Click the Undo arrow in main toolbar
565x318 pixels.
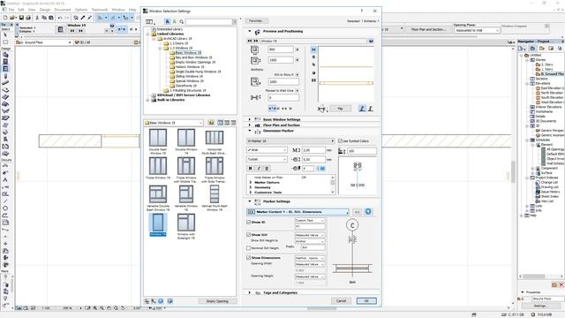tap(60, 18)
